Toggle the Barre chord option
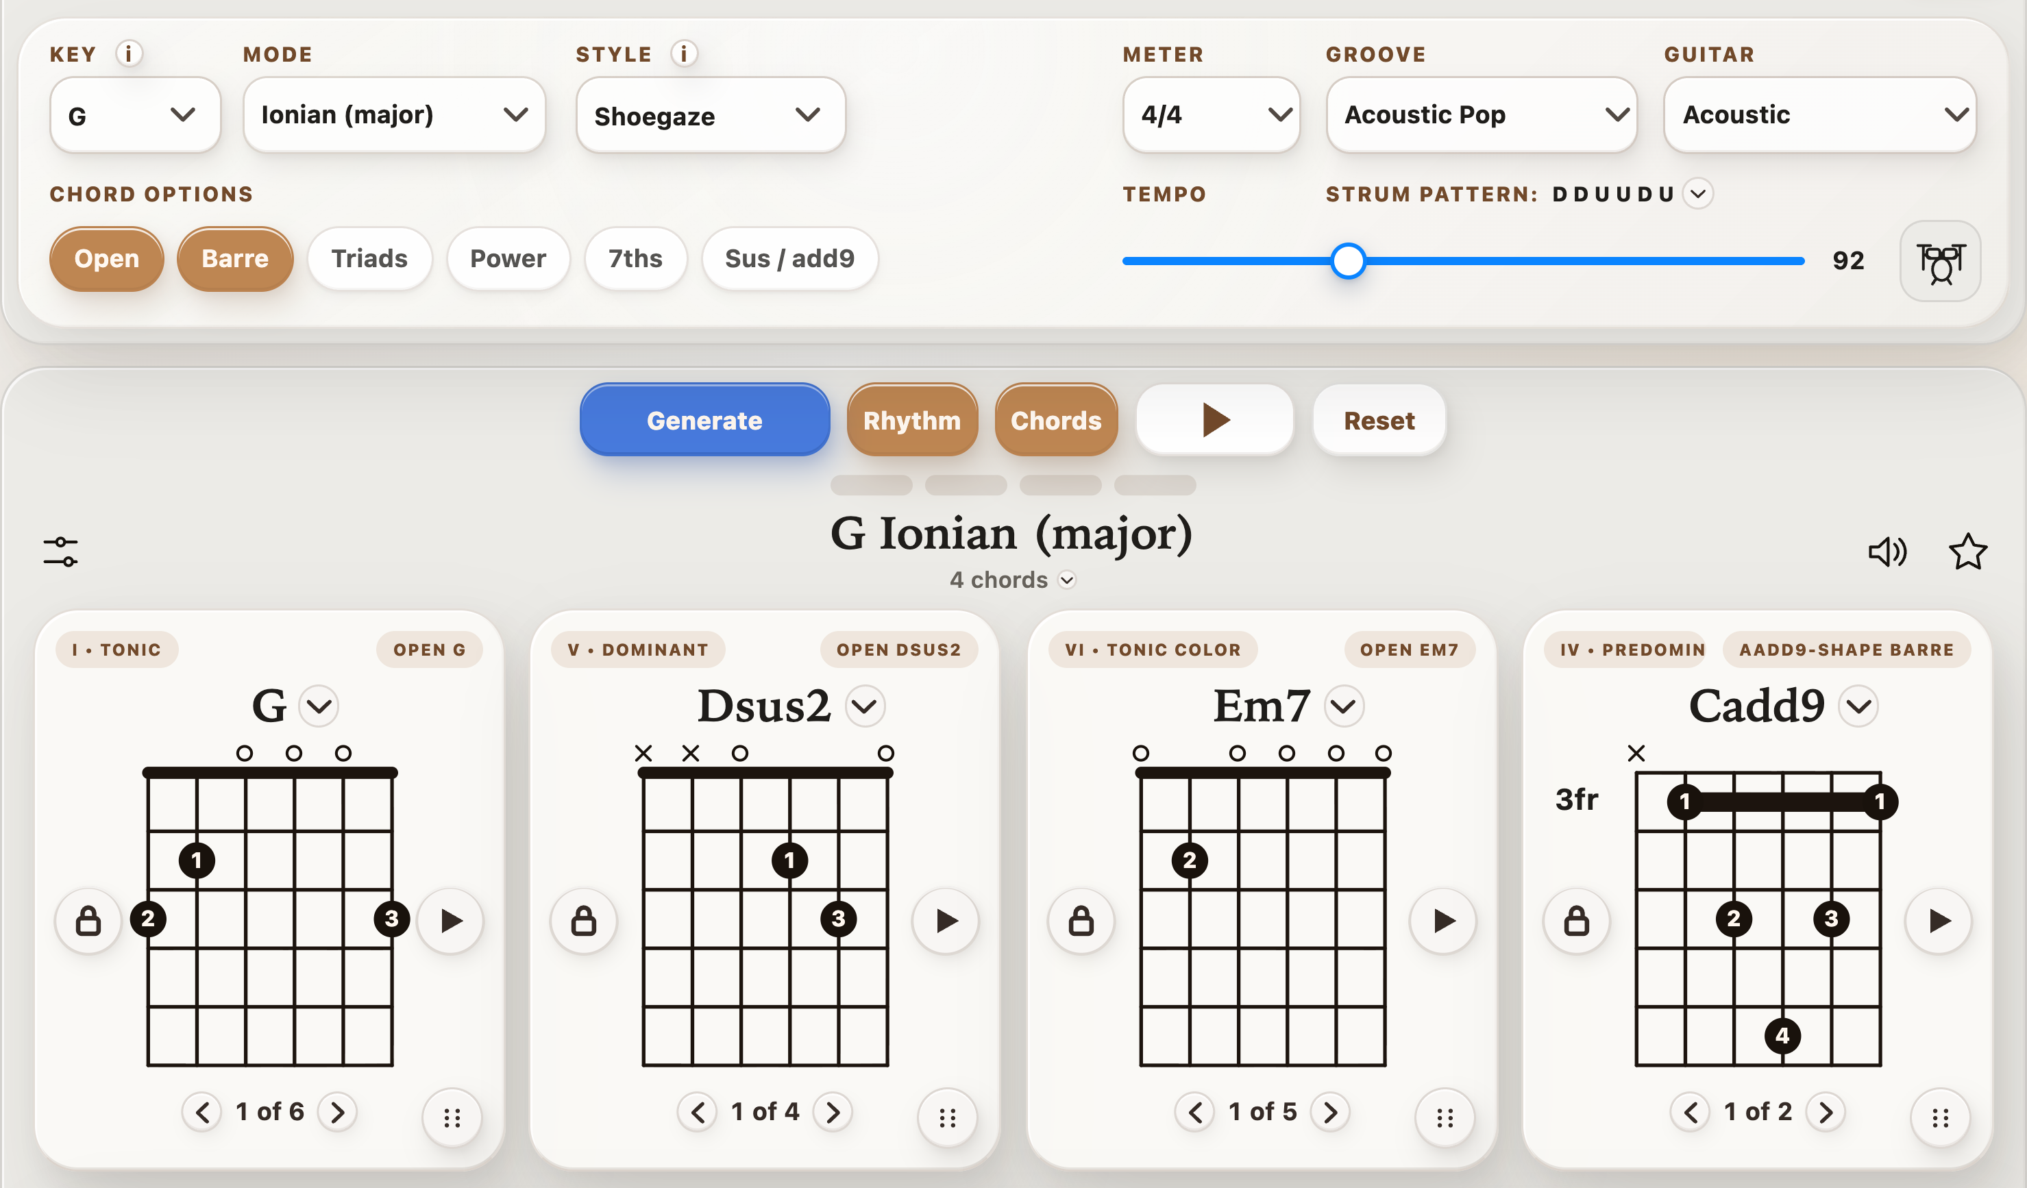 tap(235, 259)
